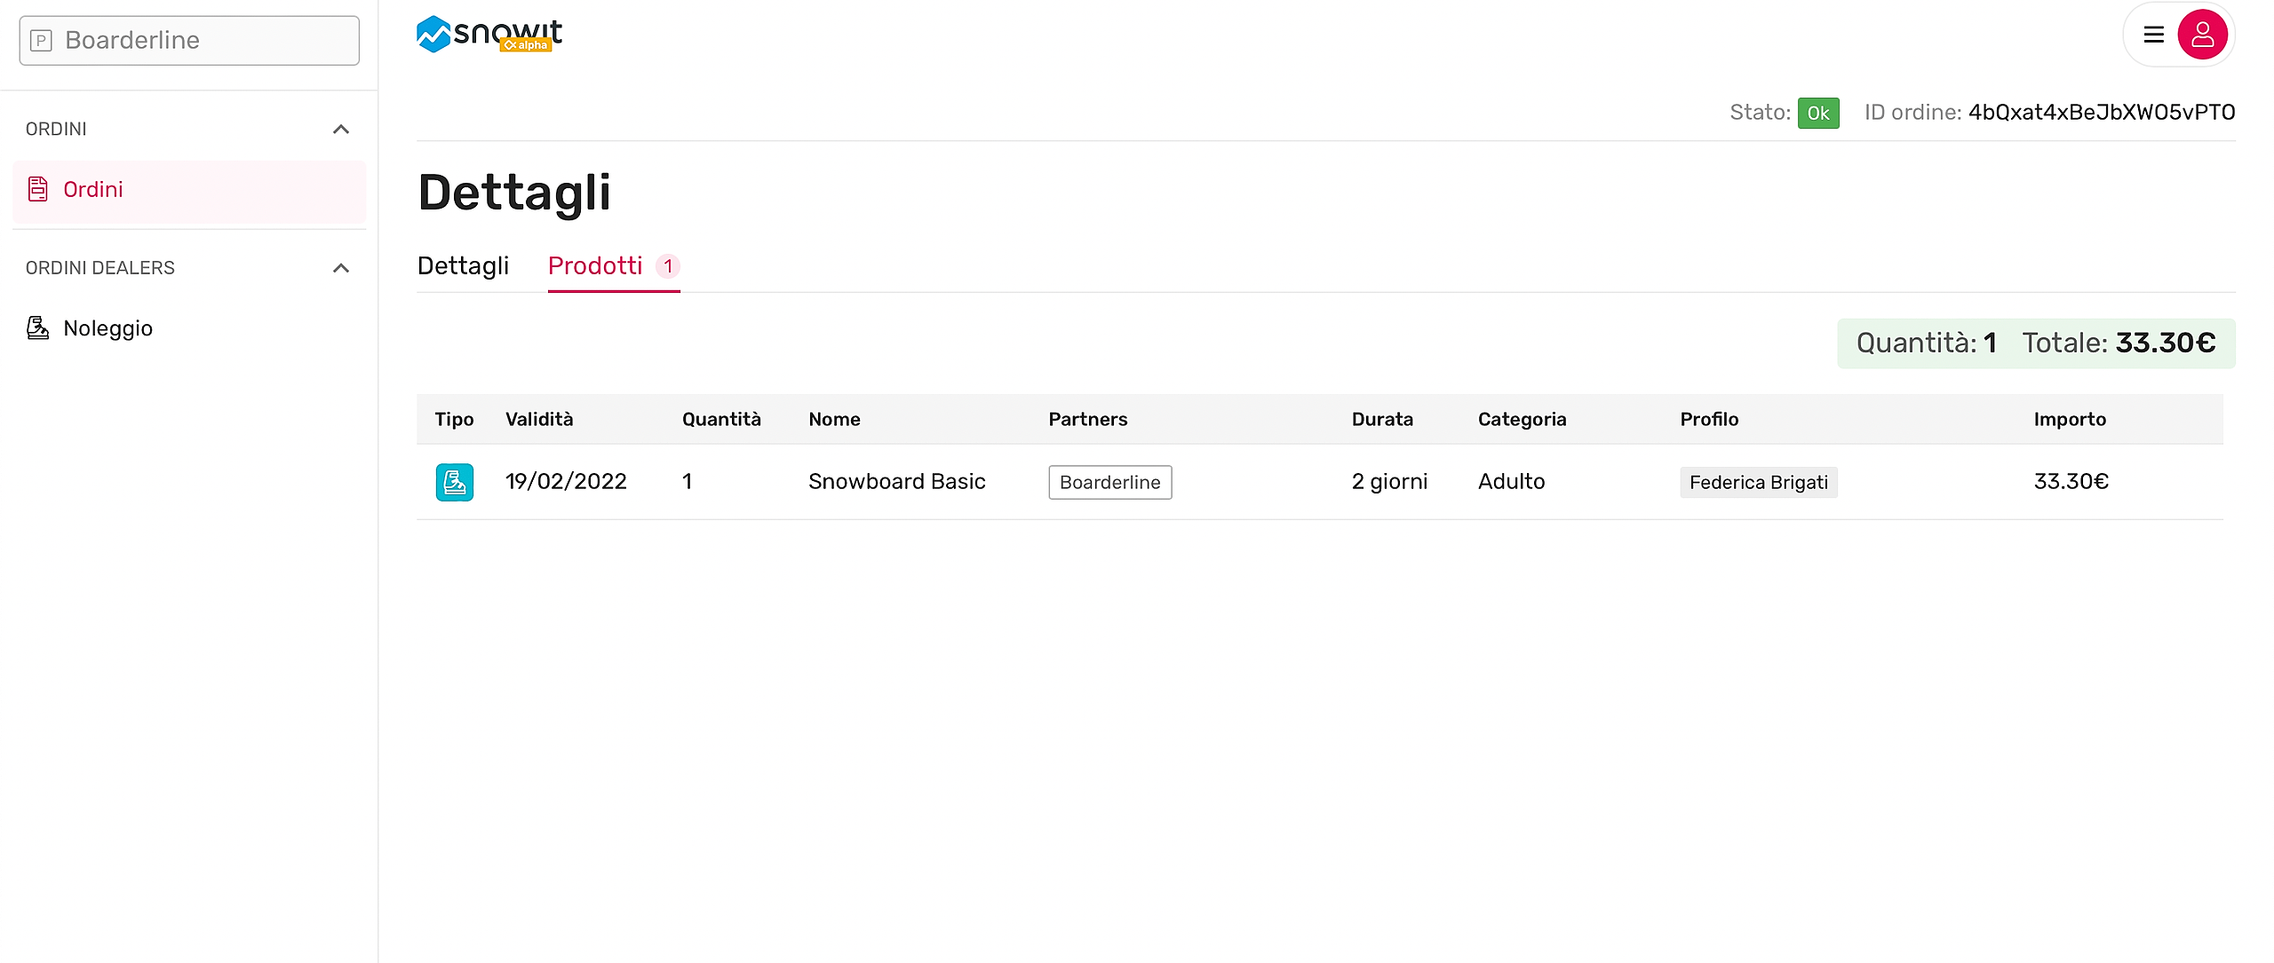Click the Prodotti count badge

(x=668, y=266)
